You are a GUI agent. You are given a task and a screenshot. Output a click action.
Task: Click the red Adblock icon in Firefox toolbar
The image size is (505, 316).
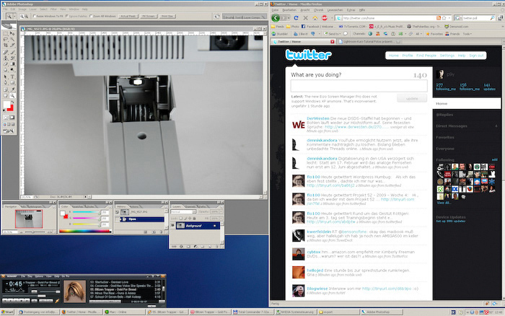(325, 18)
